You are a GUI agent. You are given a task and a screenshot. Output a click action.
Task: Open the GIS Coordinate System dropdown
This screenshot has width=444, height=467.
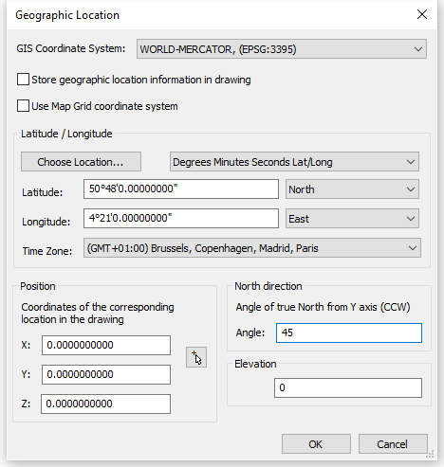(x=282, y=49)
